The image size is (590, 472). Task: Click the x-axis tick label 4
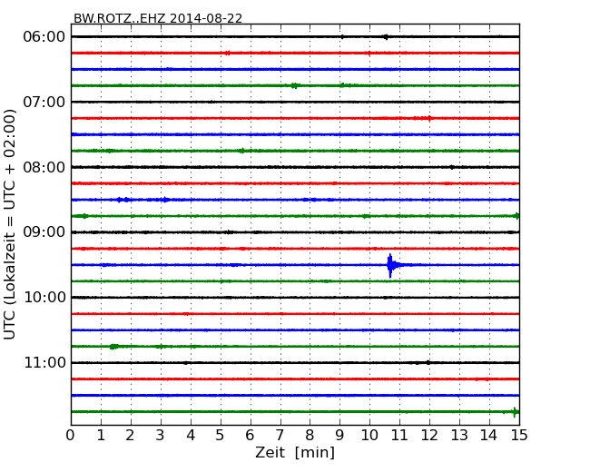(191, 436)
